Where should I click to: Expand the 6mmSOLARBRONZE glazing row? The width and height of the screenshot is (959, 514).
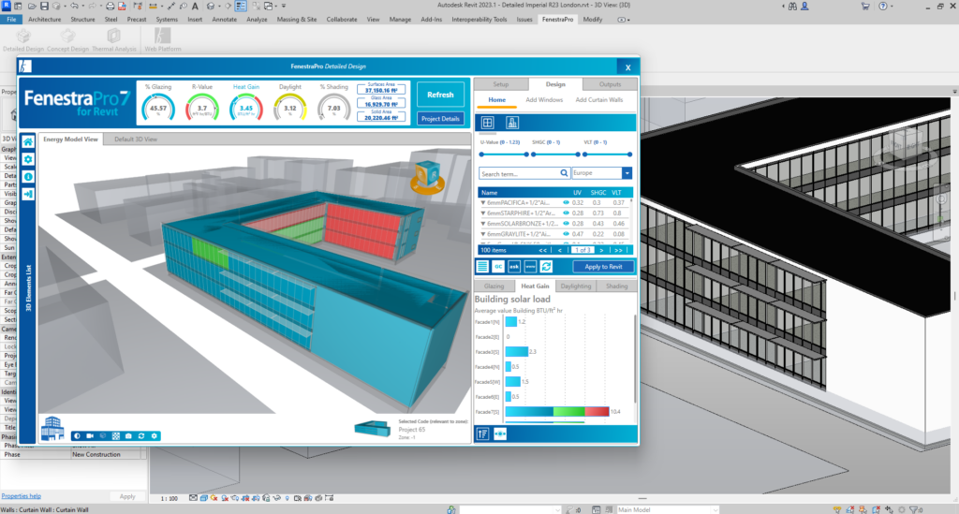click(483, 224)
